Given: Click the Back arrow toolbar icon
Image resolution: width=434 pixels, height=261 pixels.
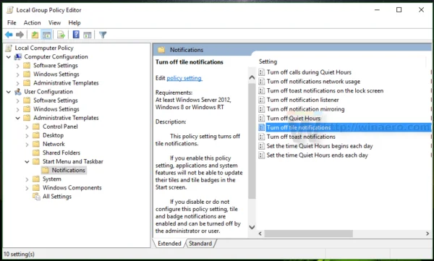Looking at the screenshot, I should (9, 35).
